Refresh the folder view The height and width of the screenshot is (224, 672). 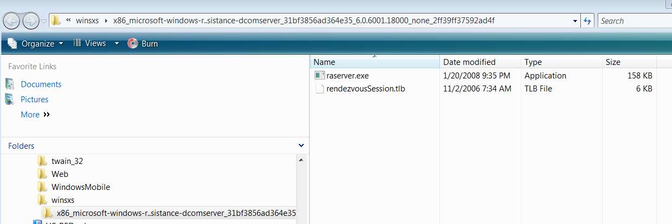(587, 21)
